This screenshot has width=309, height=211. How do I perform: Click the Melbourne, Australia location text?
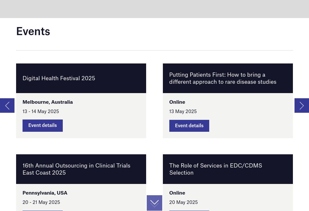point(48,102)
